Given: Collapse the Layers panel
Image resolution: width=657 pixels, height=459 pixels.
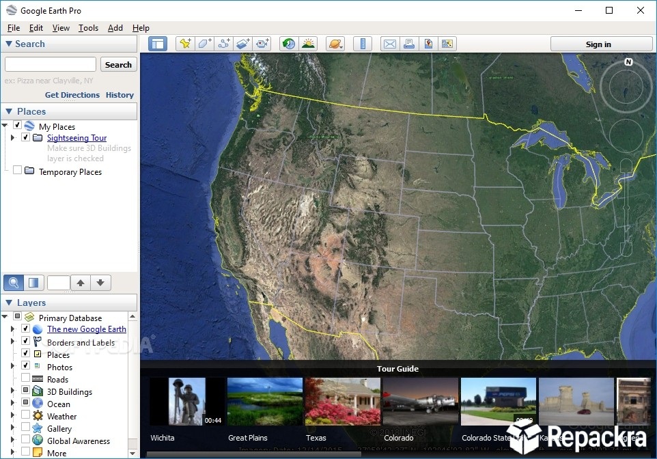Looking at the screenshot, I should click(9, 303).
